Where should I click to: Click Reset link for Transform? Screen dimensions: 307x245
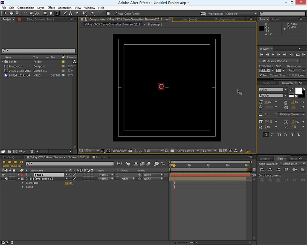(x=69, y=183)
